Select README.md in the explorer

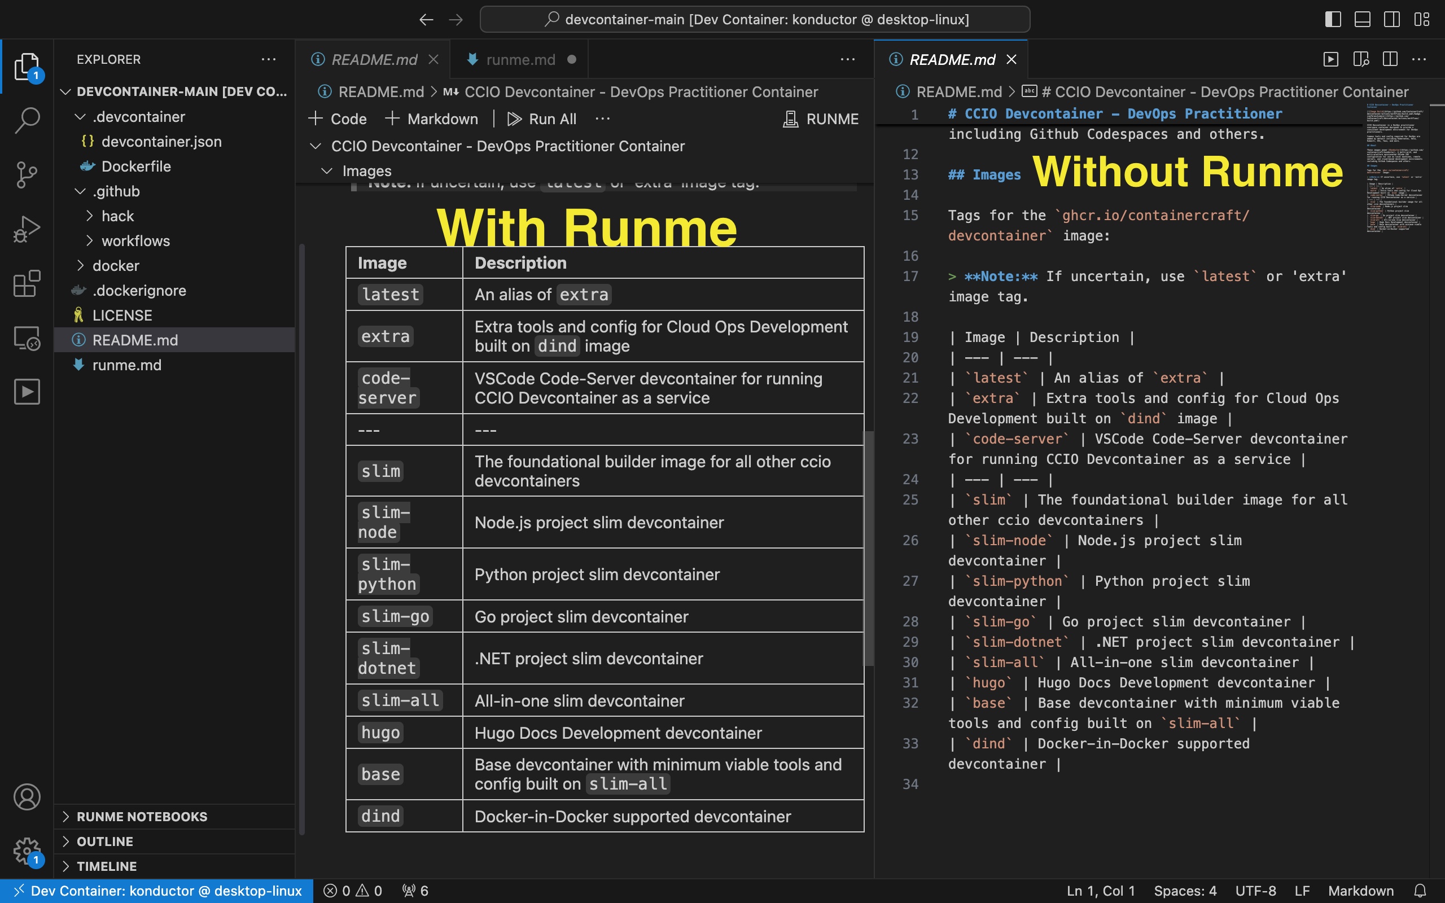[174, 340]
